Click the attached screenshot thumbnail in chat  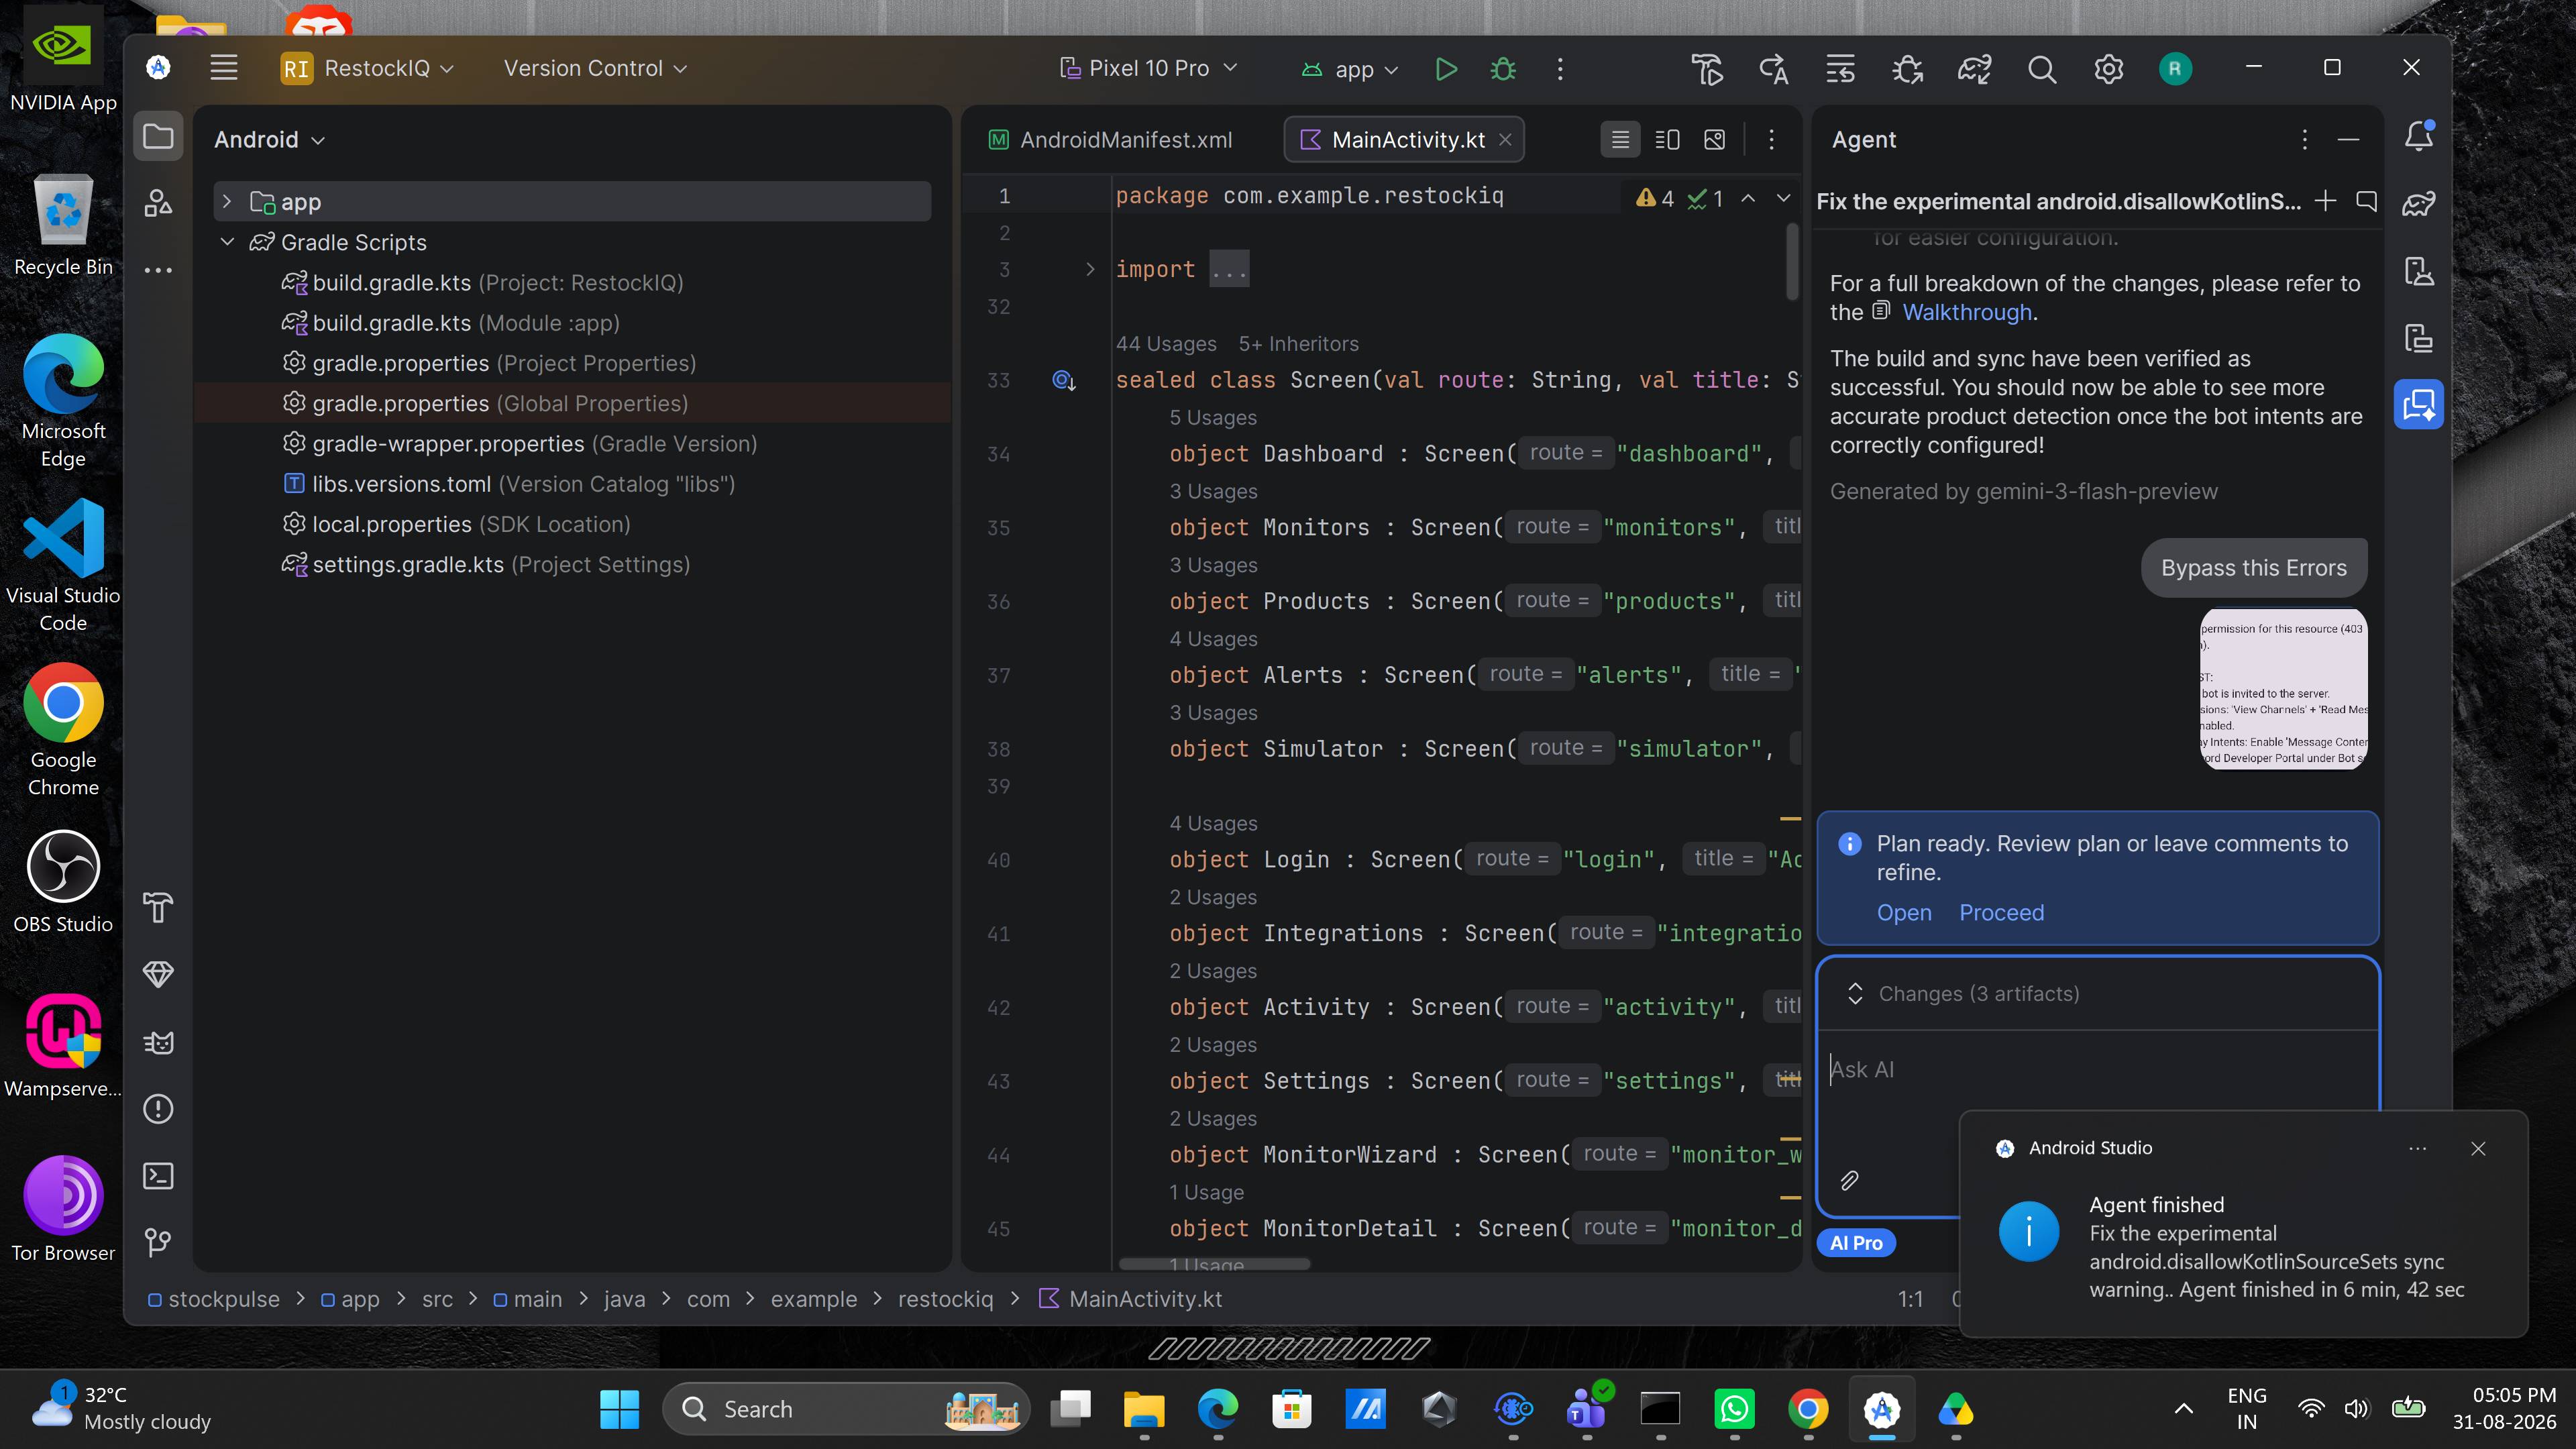point(2283,689)
